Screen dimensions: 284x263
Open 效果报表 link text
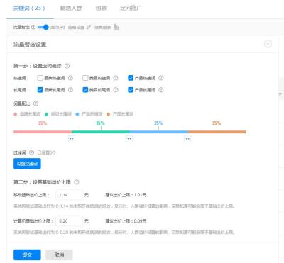103,27
